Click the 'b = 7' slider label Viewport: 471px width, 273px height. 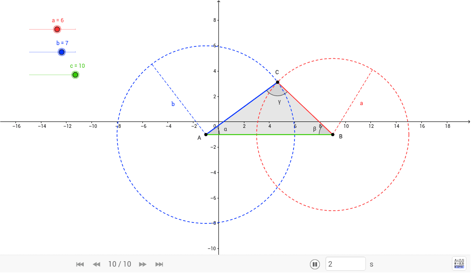click(x=62, y=43)
